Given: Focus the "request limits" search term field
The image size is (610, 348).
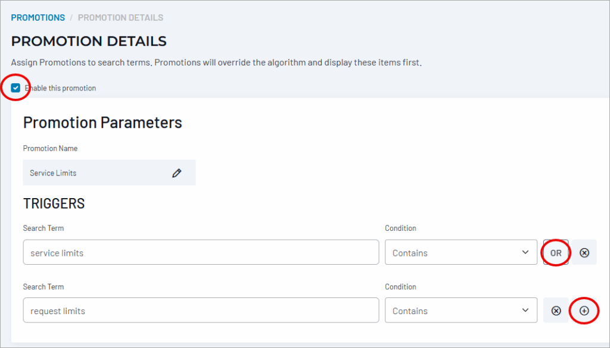Looking at the screenshot, I should click(x=201, y=311).
